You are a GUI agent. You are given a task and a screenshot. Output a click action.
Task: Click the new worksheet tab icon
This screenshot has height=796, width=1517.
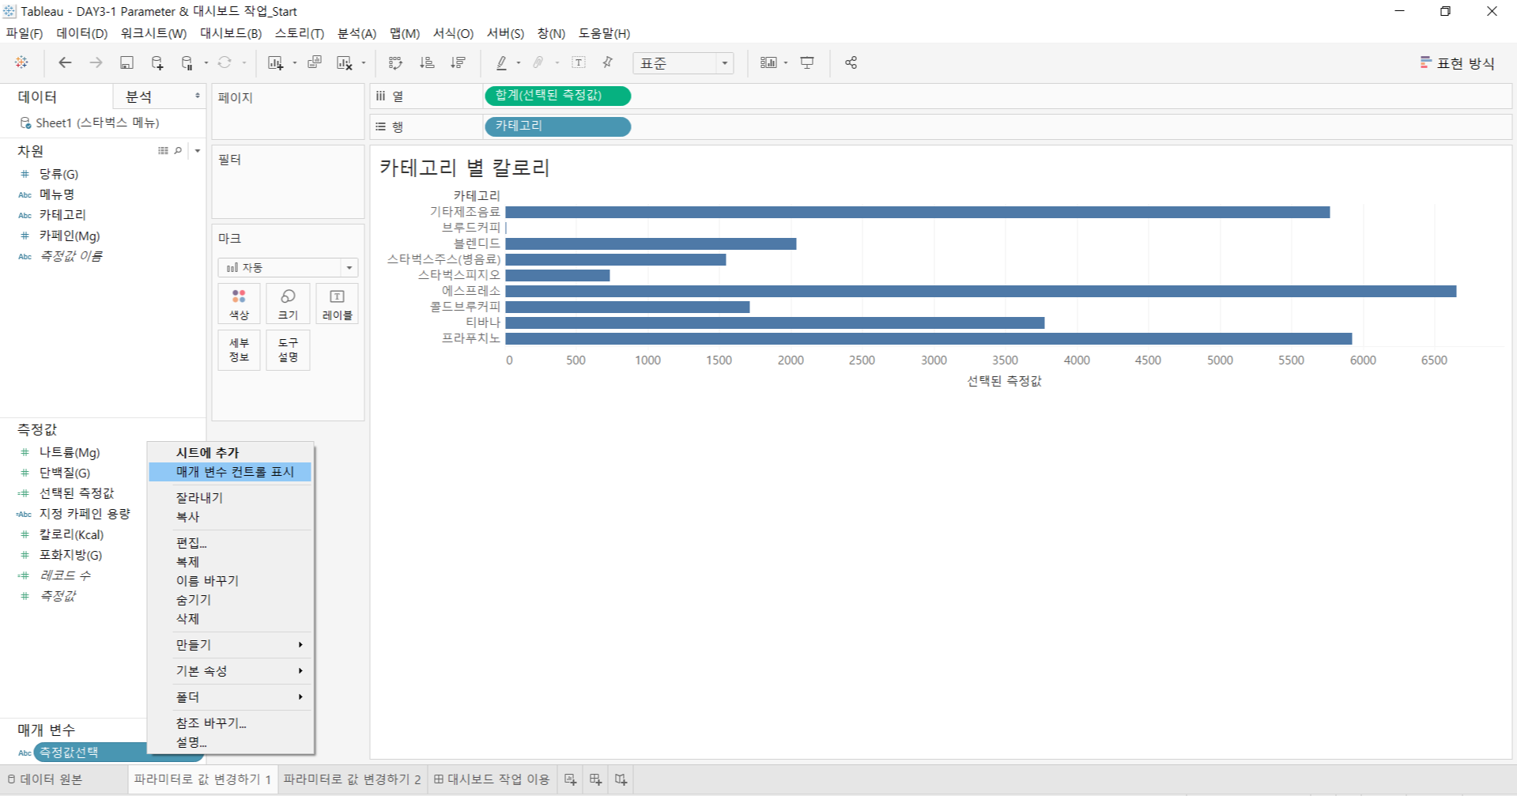click(571, 779)
